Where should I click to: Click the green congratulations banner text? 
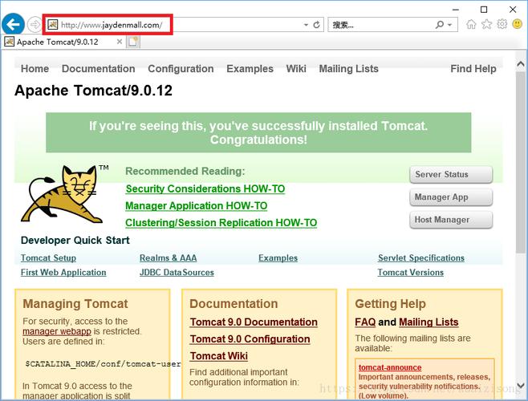click(x=258, y=132)
